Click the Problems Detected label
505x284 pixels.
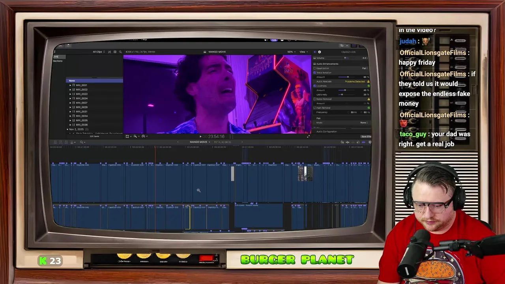[x=355, y=81]
